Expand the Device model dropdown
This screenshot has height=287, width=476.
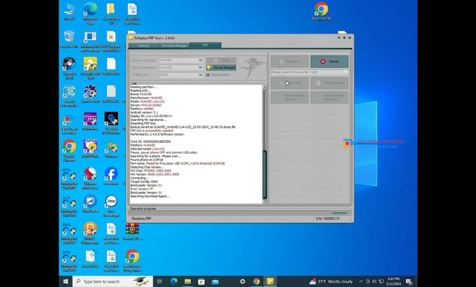(x=201, y=67)
